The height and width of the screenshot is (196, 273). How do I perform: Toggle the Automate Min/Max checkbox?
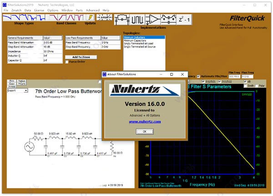[198, 76]
